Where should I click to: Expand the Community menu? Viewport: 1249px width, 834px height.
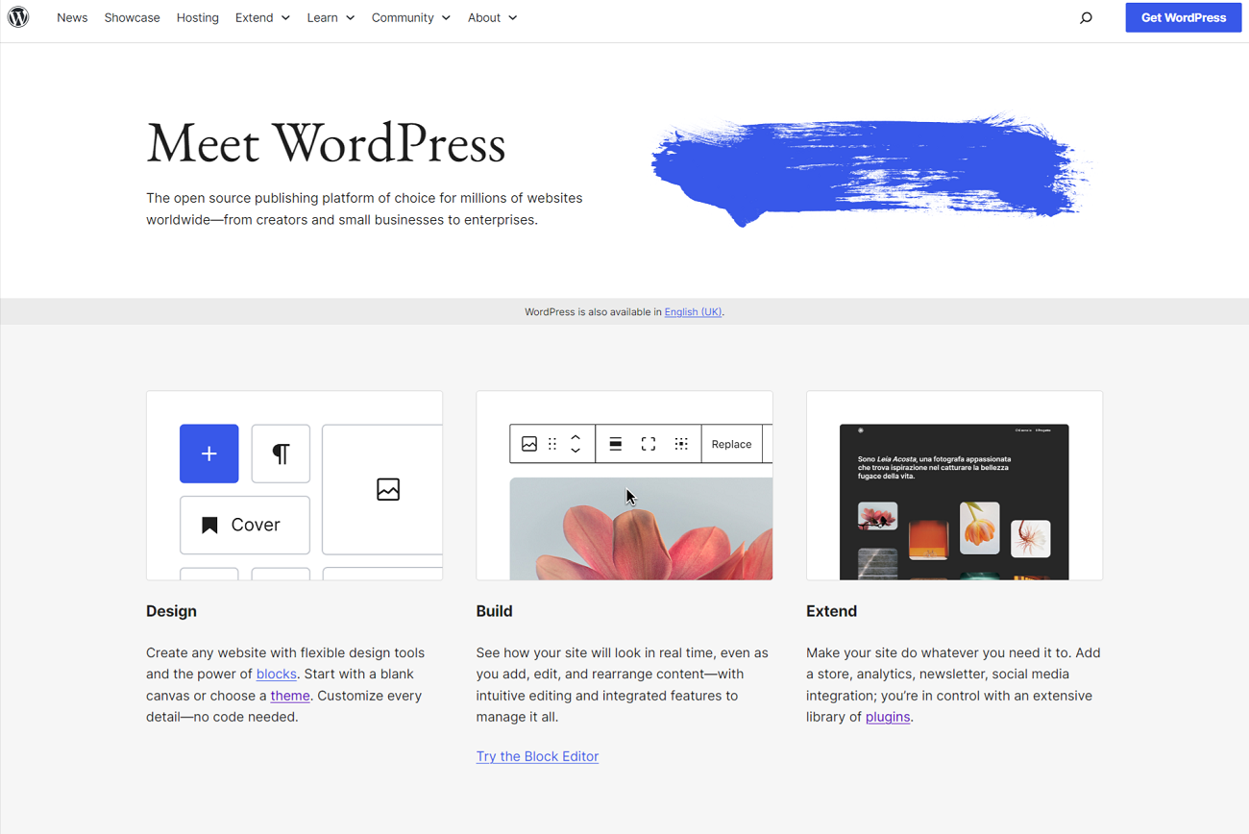[x=410, y=17]
